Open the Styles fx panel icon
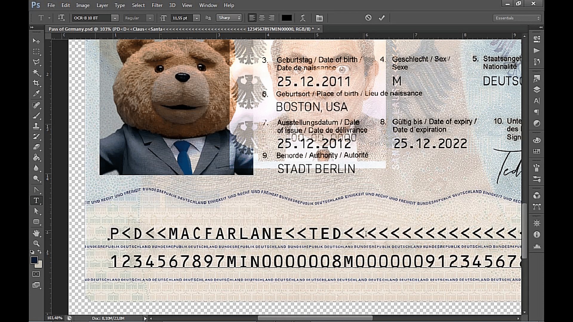573x322 pixels. (x=537, y=79)
